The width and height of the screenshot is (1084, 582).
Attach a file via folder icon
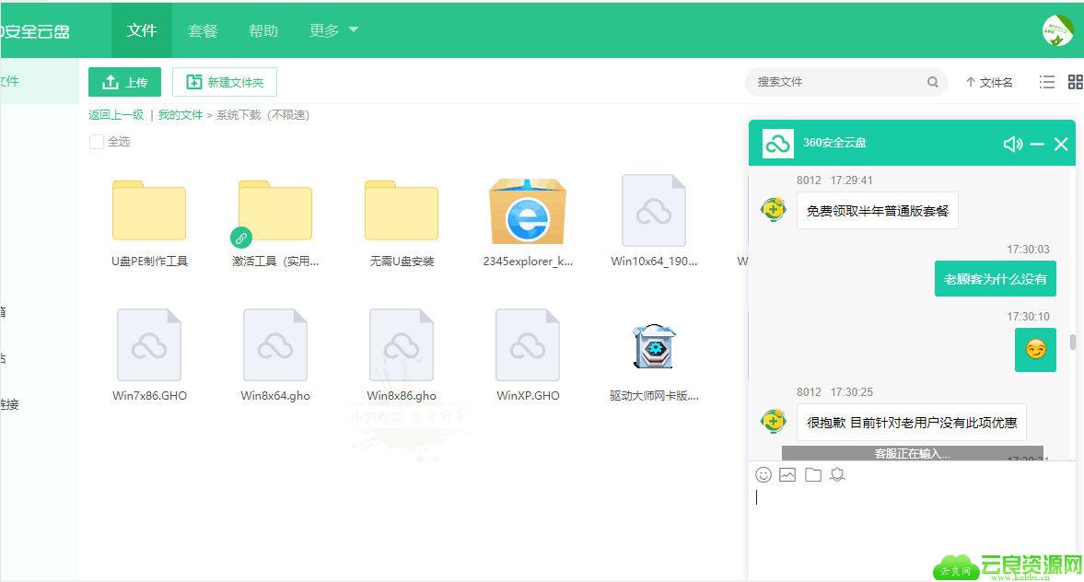[813, 474]
